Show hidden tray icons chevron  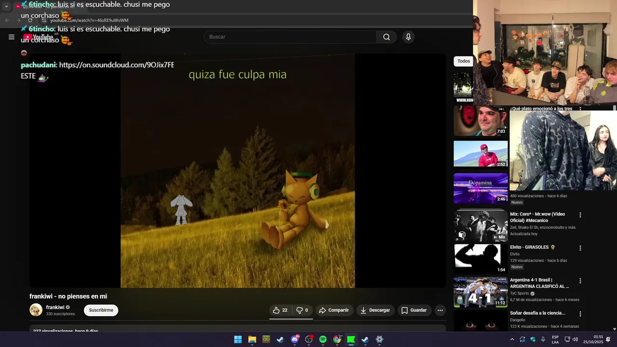[x=512, y=339]
